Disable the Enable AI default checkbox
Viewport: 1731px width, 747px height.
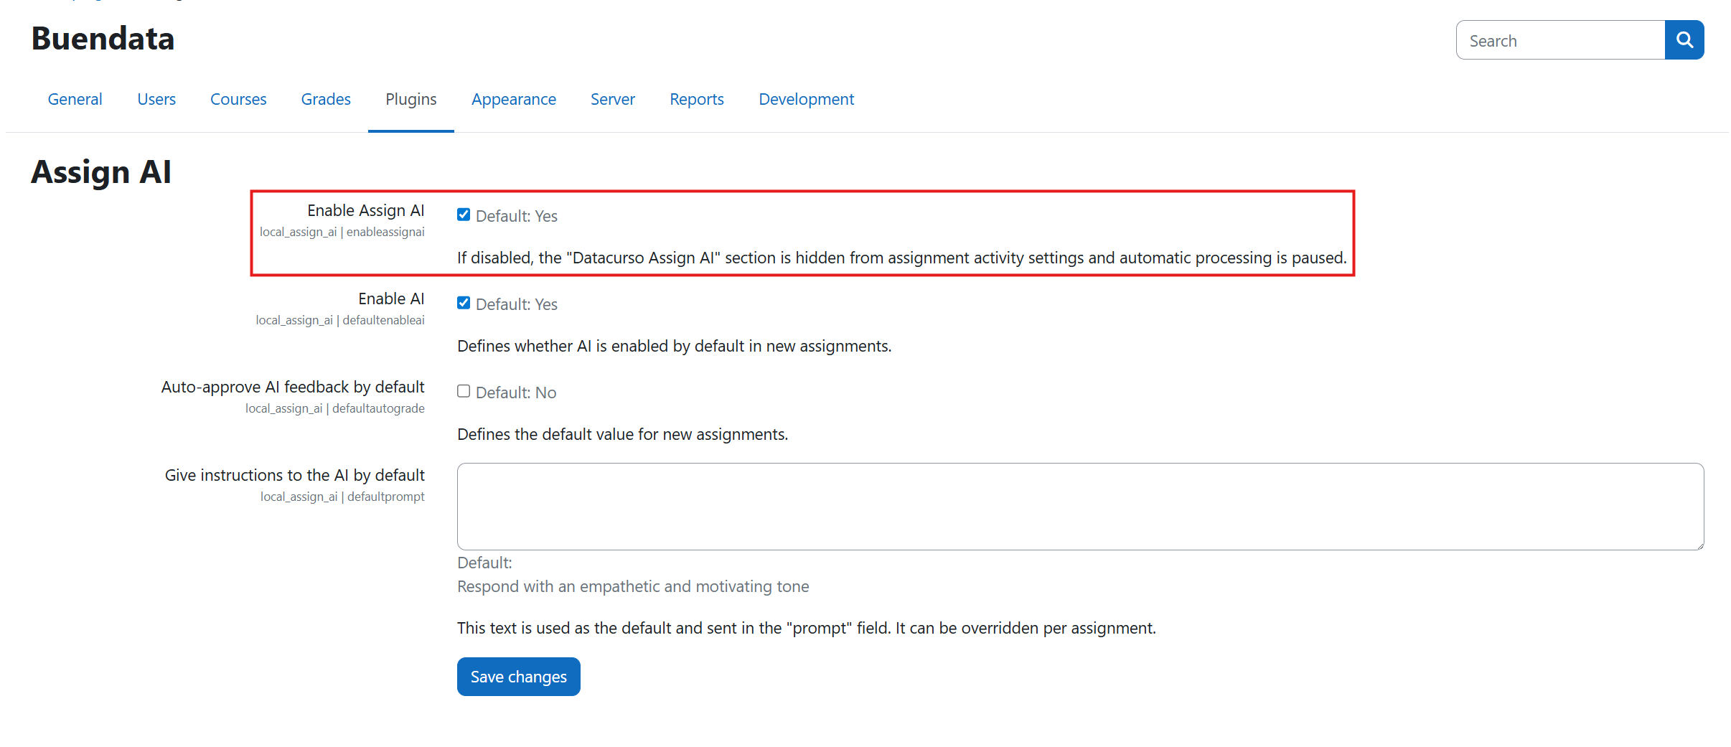pos(464,302)
